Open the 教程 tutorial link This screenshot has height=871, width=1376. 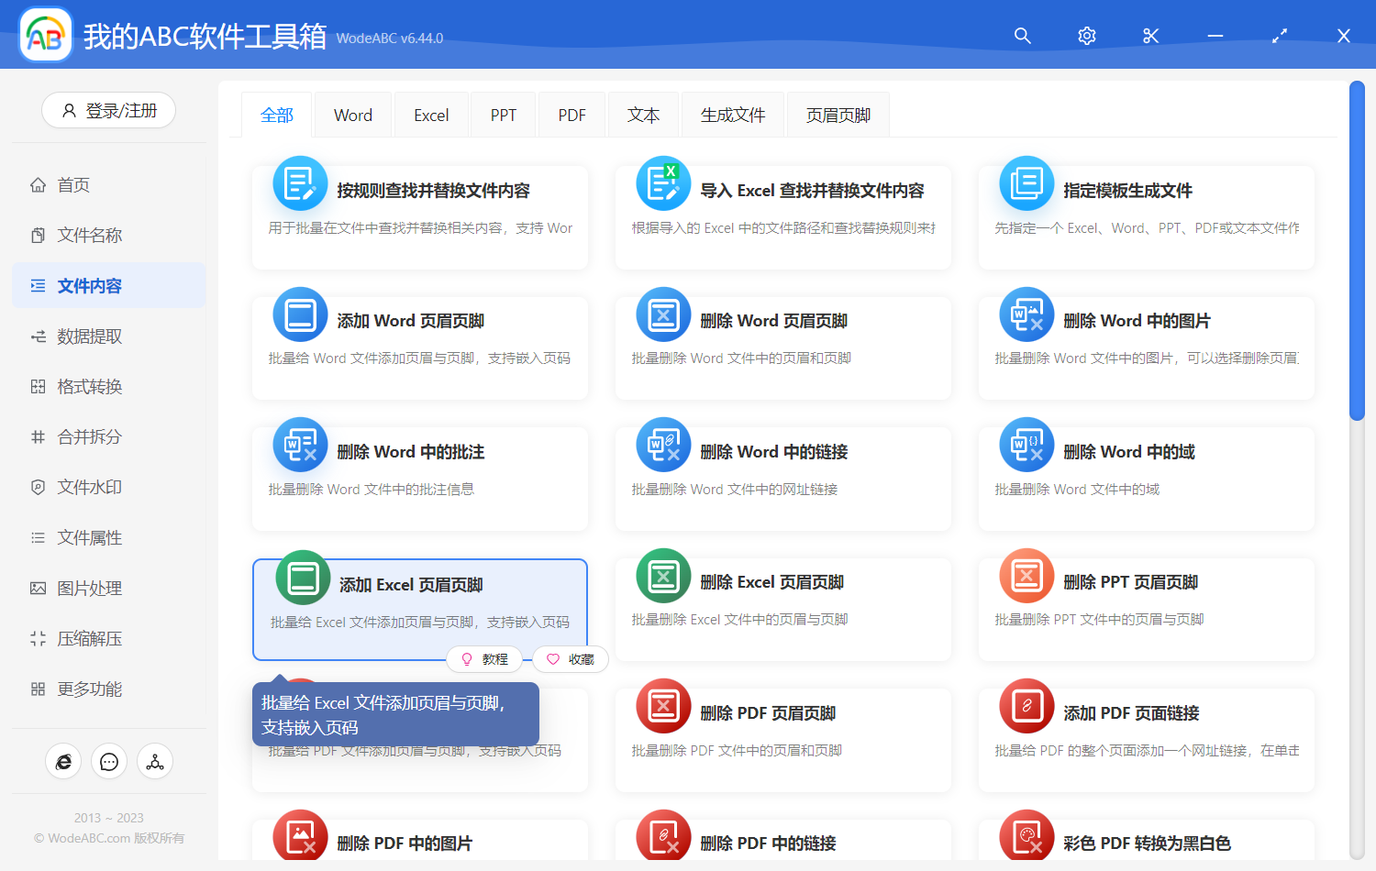coord(485,659)
